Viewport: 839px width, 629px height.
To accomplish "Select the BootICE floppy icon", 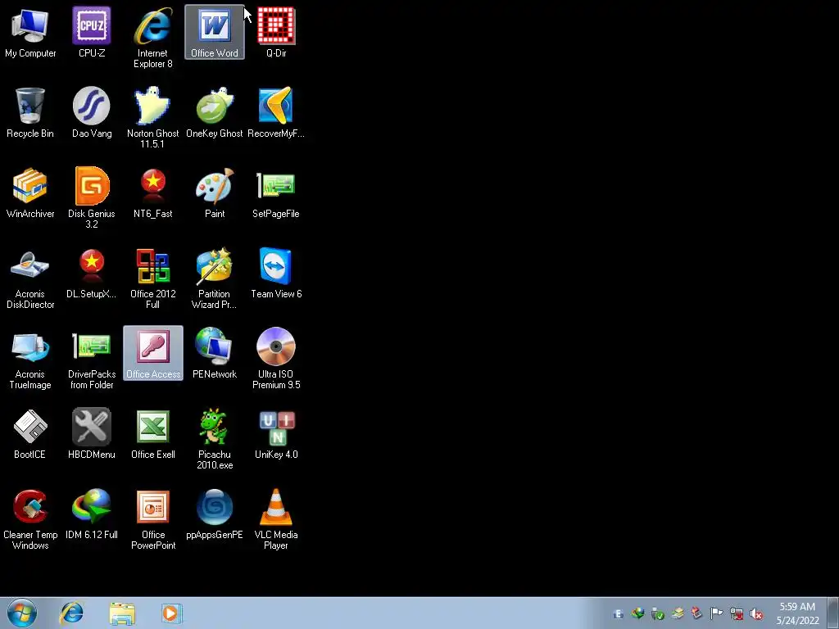I will (30, 433).
